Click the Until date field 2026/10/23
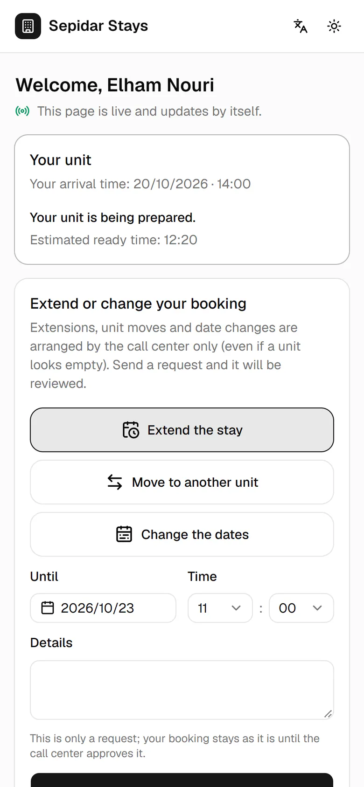The height and width of the screenshot is (787, 364). [103, 608]
